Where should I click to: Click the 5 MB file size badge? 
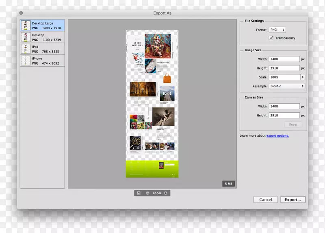tap(229, 184)
